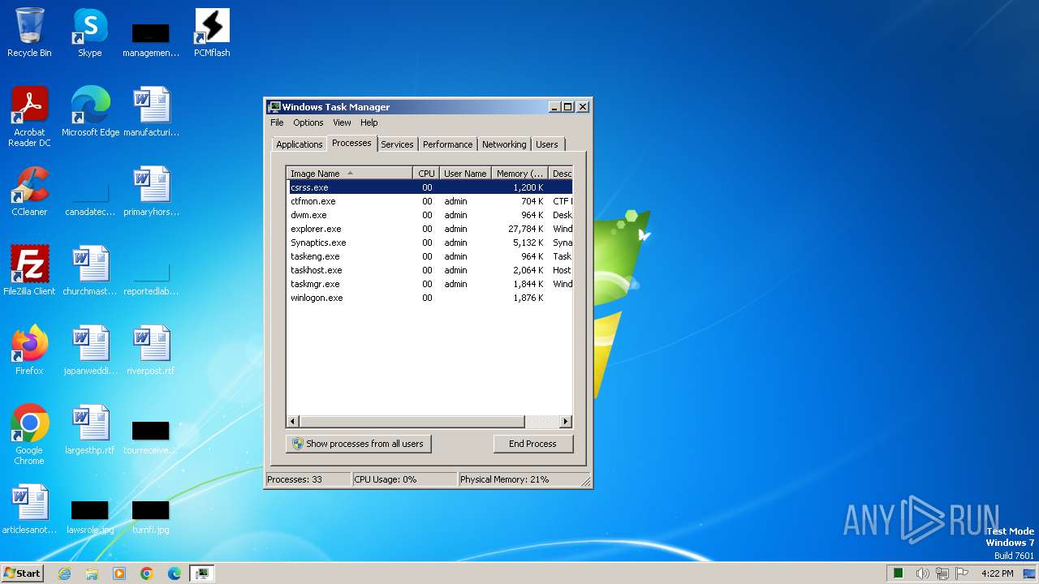Switch to the Services tab
The image size is (1039, 584).
pyautogui.click(x=397, y=144)
